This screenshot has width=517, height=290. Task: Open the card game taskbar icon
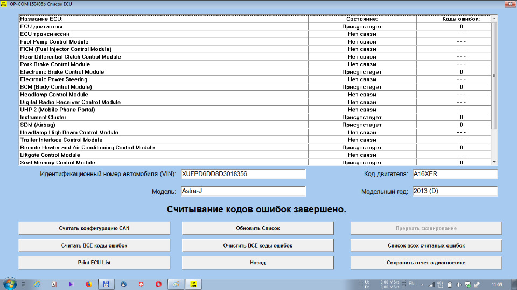pos(54,285)
